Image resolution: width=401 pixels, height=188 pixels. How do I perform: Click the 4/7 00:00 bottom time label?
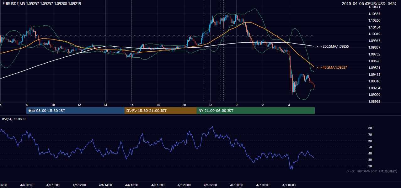pyautogui.click(x=237, y=185)
